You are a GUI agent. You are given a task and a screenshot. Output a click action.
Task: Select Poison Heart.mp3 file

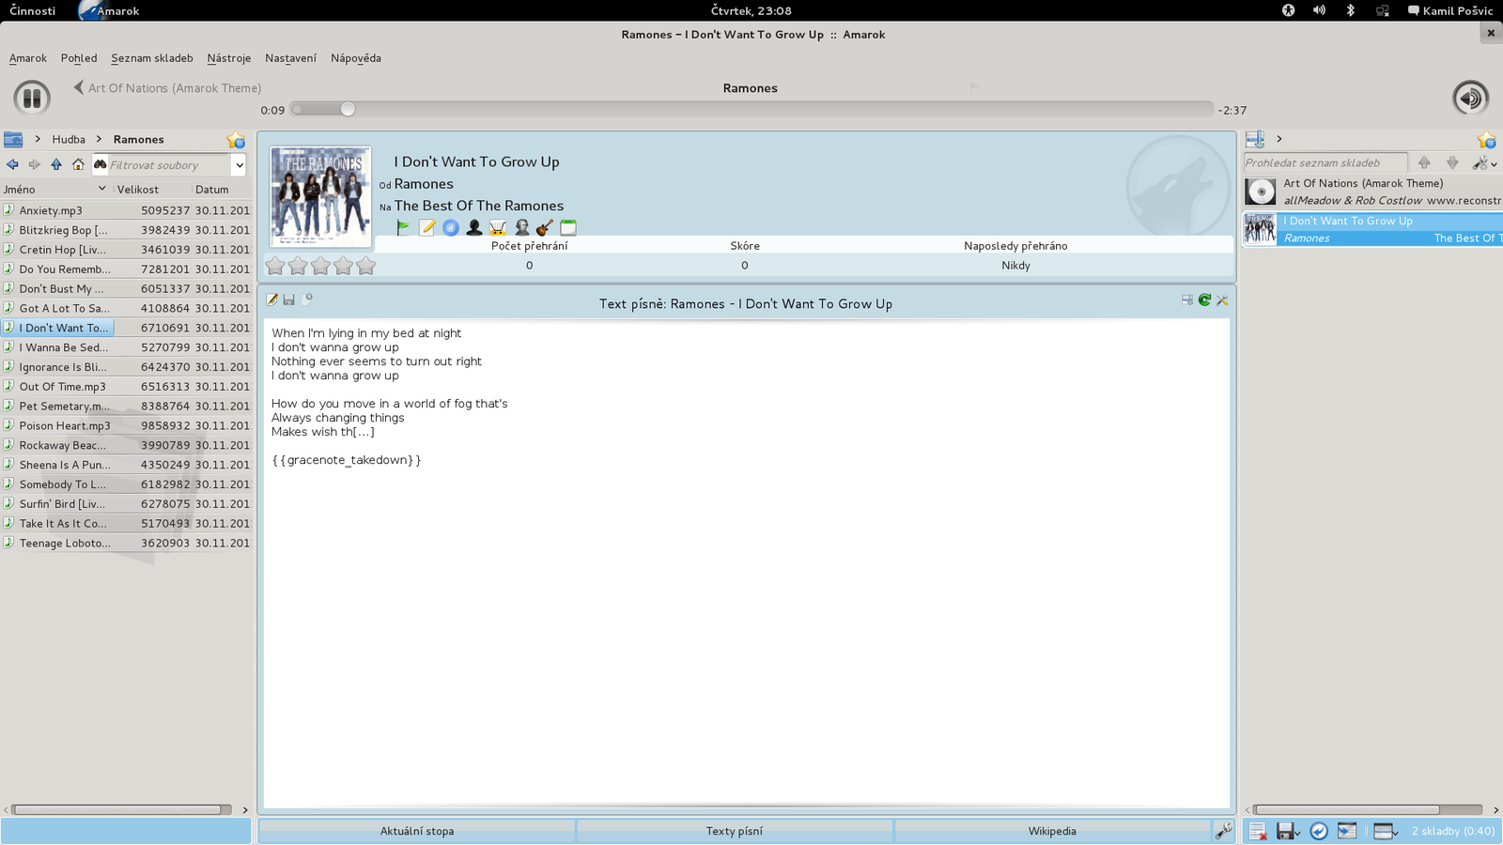126,425
